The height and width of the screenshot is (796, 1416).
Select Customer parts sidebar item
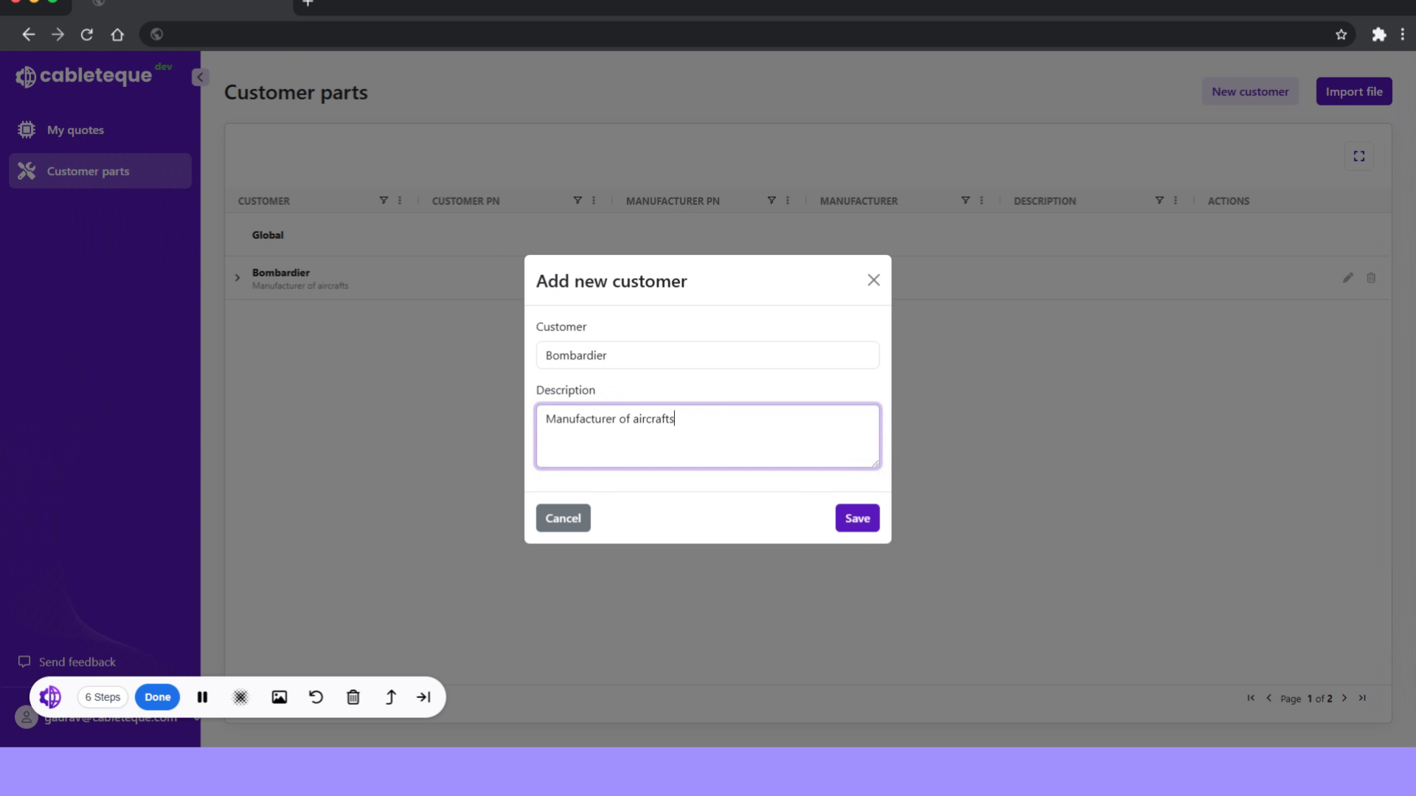tap(88, 171)
